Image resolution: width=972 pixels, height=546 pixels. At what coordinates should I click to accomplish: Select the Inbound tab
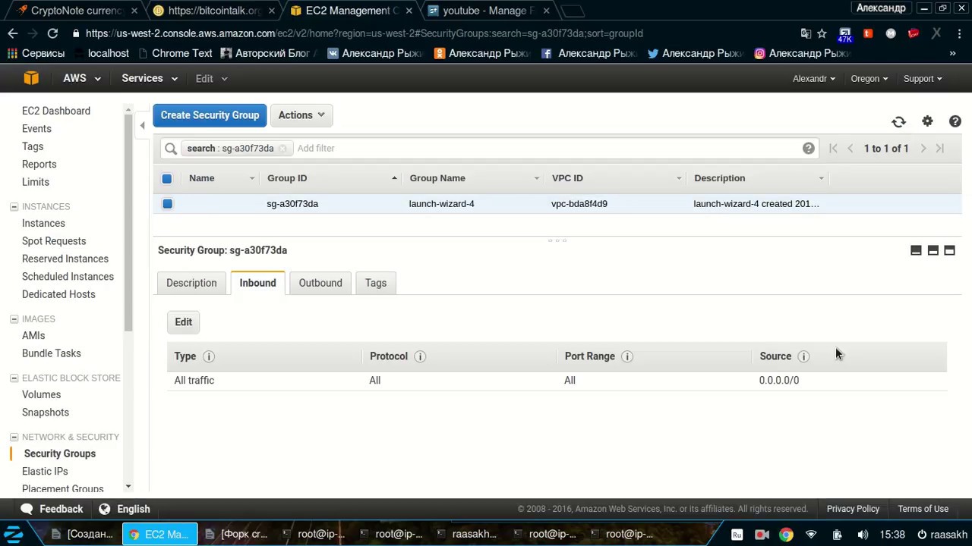(x=257, y=283)
